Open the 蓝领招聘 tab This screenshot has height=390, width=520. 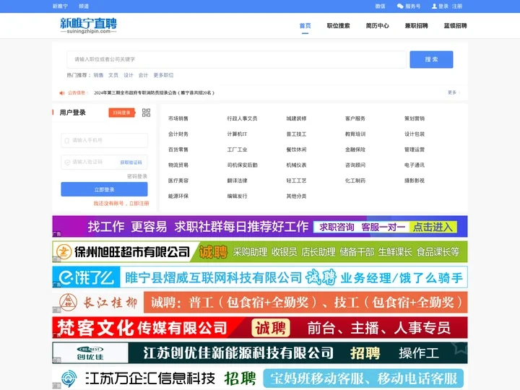[455, 25]
